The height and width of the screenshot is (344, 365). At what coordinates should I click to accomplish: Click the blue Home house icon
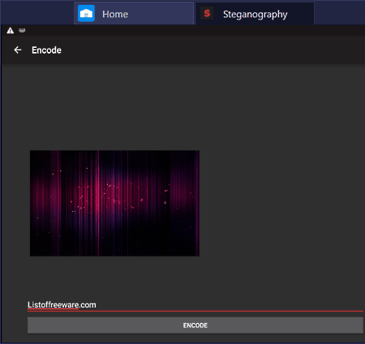click(x=86, y=13)
